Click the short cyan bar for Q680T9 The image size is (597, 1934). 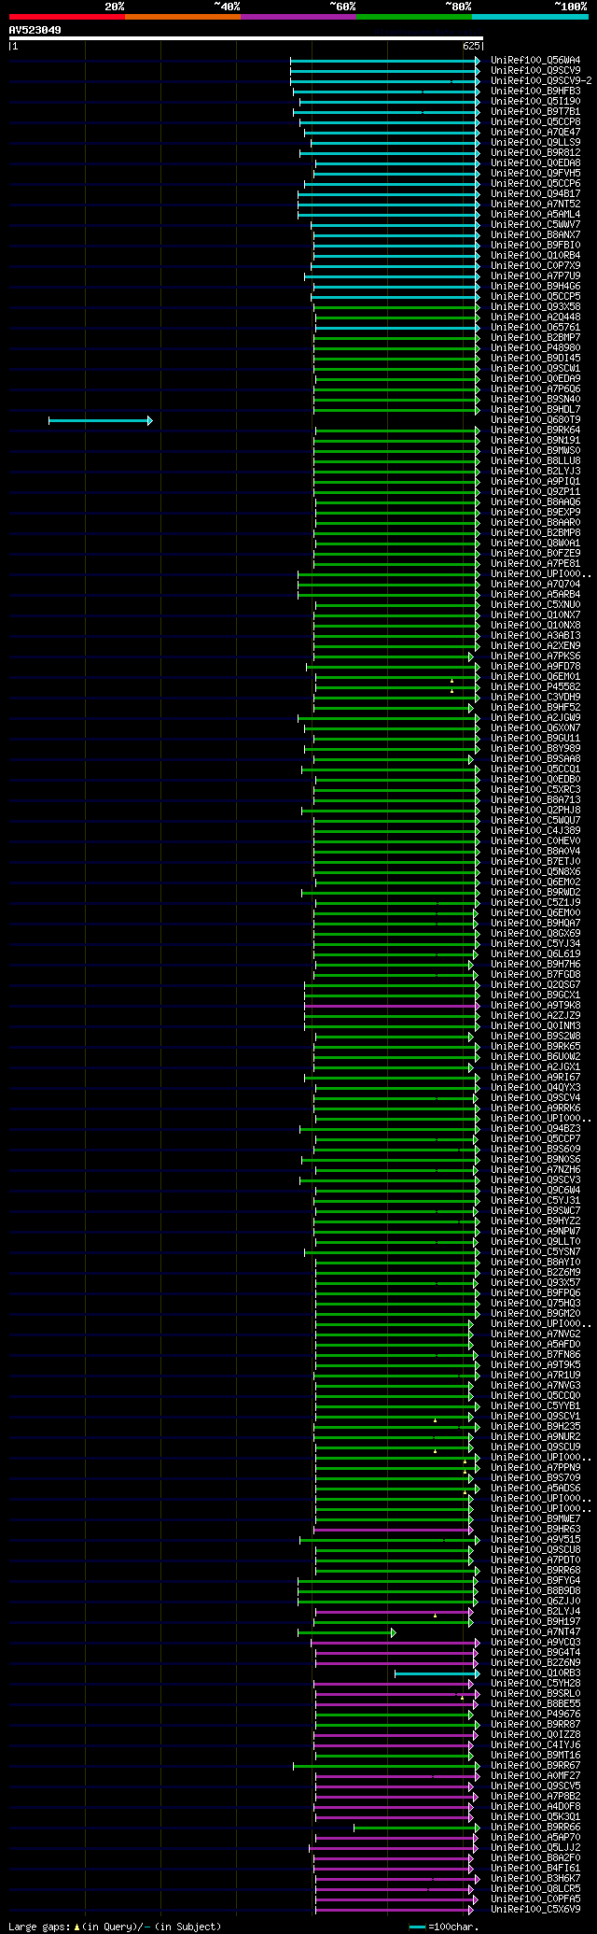coord(100,421)
